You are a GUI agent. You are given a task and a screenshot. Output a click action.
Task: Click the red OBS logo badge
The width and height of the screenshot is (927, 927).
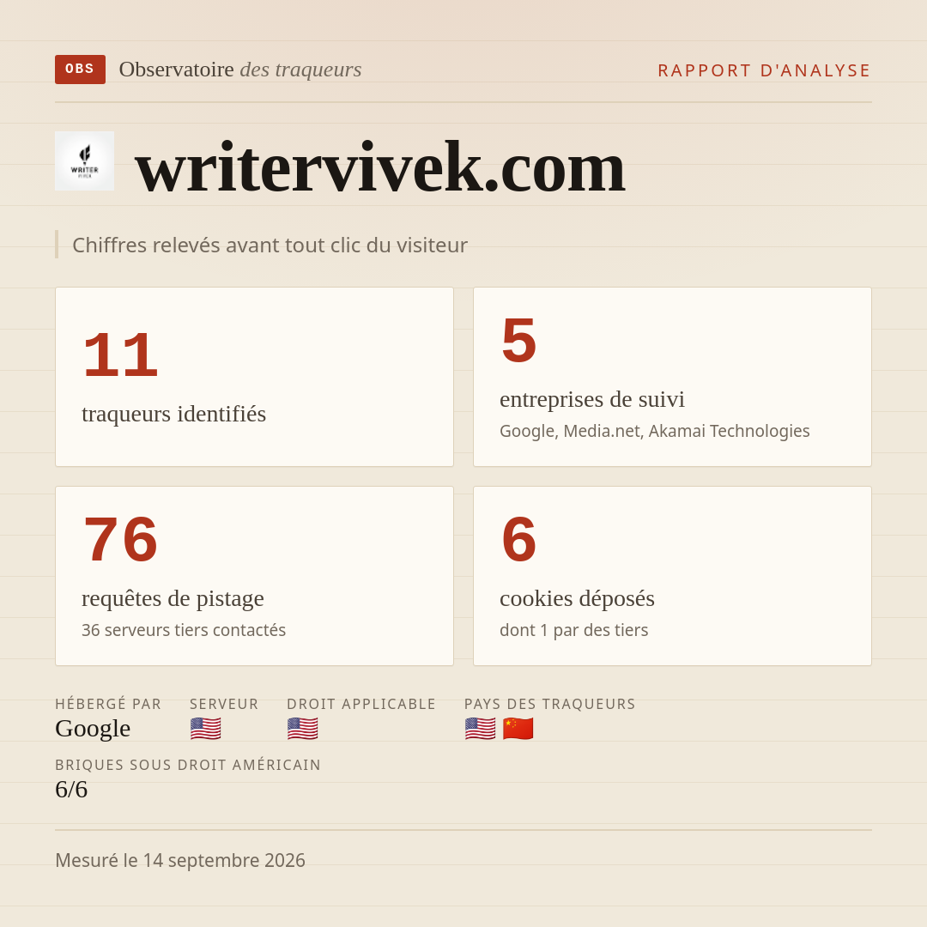click(81, 70)
